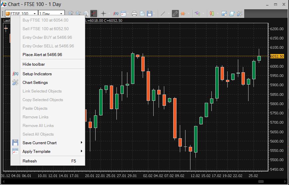Click the template calendar toolbar icon
This screenshot has height=185, width=289.
123,14
